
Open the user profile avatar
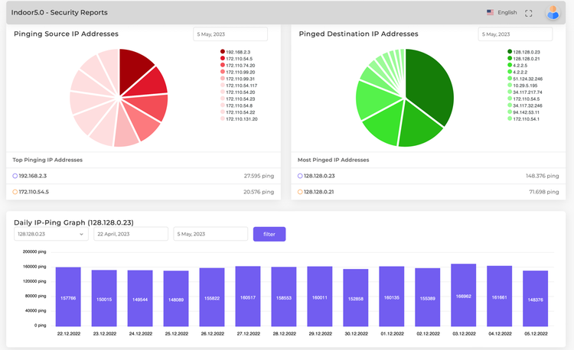tap(553, 13)
